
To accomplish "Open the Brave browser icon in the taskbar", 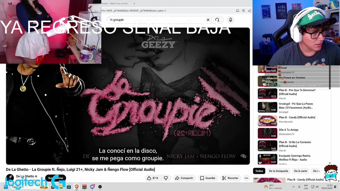I will [77, 187].
